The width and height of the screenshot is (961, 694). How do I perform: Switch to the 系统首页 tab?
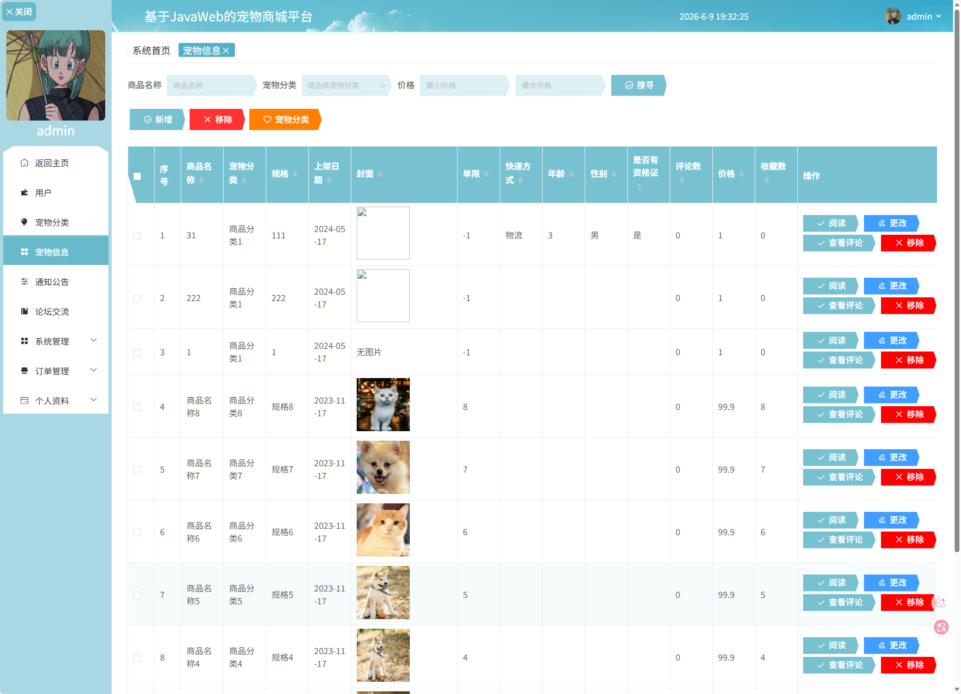pyautogui.click(x=151, y=50)
